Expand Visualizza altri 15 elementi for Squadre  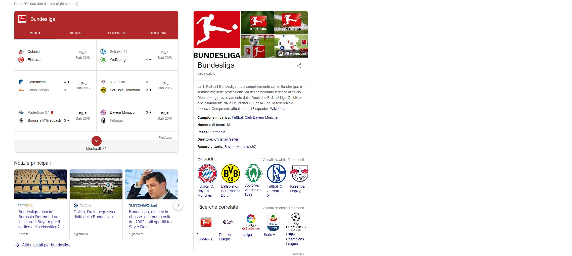(x=283, y=160)
